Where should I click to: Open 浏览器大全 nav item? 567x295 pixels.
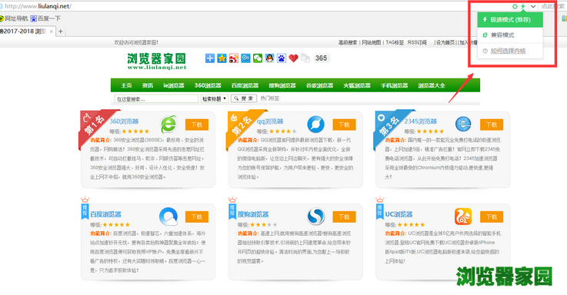pyautogui.click(x=432, y=85)
